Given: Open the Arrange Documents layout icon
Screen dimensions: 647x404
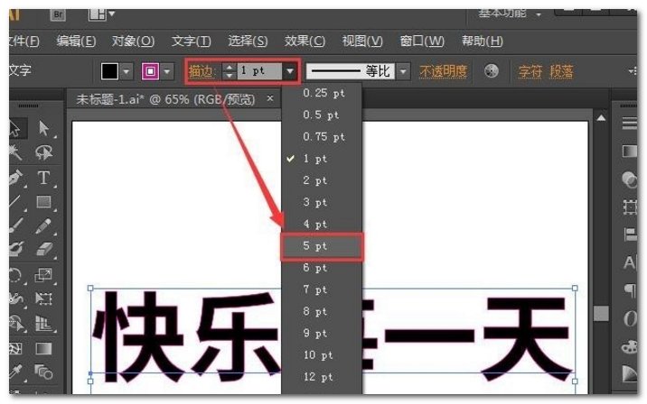Looking at the screenshot, I should pyautogui.click(x=98, y=14).
